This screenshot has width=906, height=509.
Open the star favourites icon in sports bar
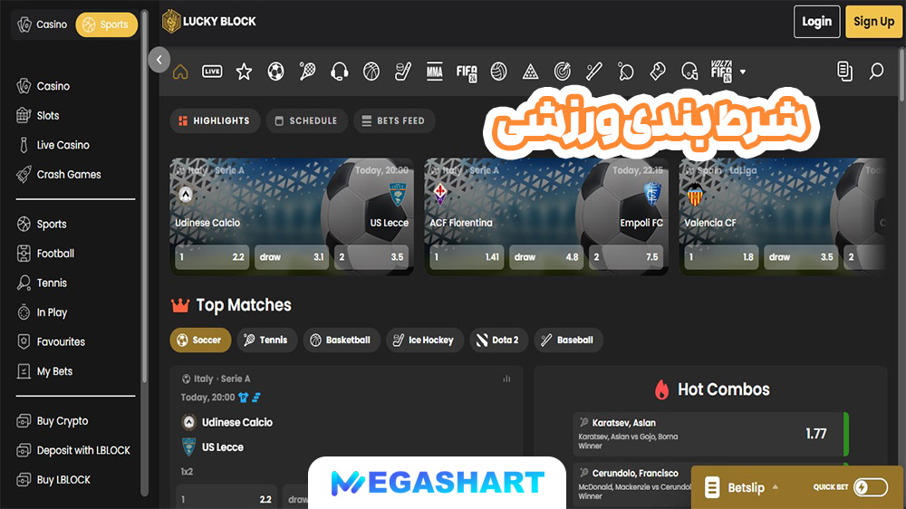point(244,72)
